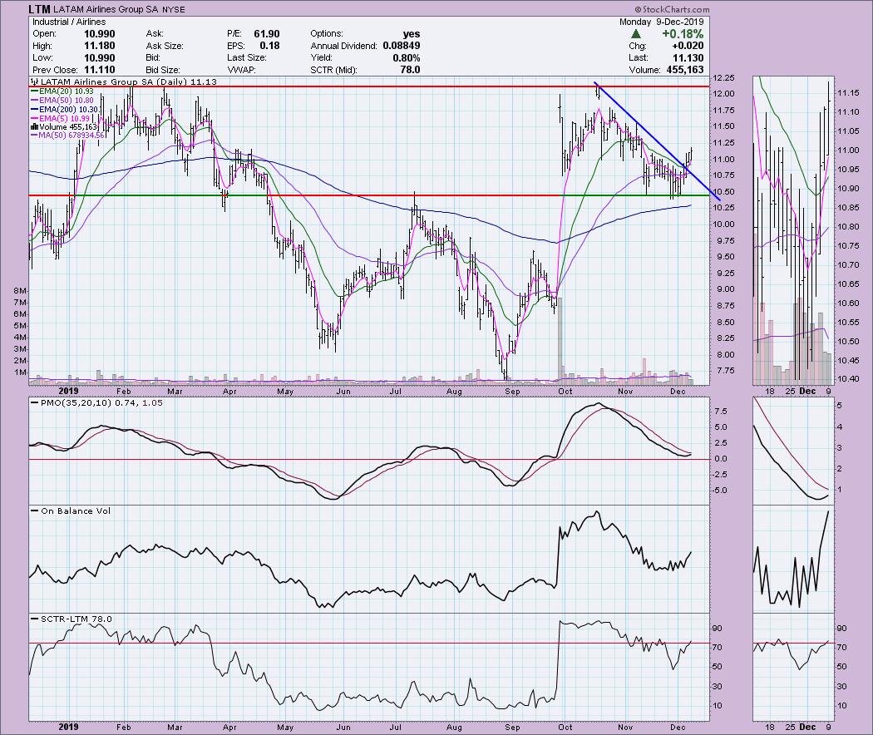This screenshot has height=735, width=873.
Task: Click the StockCharts.com watermark link
Action: pyautogui.click(x=672, y=9)
